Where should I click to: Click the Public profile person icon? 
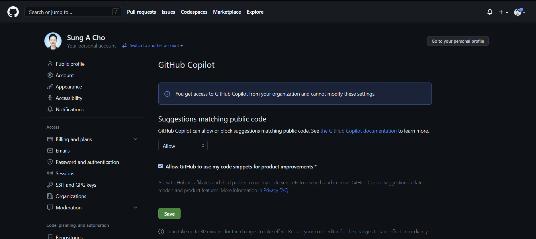coord(50,64)
